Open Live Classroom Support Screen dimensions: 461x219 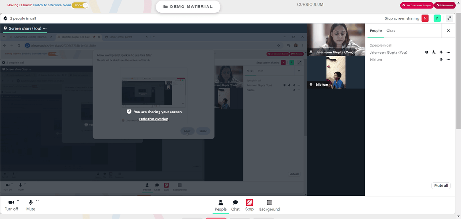click(417, 5)
